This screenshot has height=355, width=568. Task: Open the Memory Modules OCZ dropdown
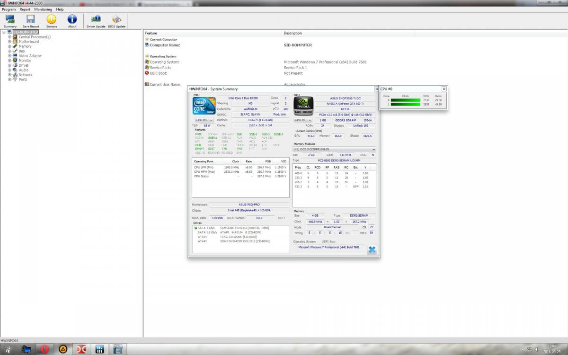tap(334, 149)
